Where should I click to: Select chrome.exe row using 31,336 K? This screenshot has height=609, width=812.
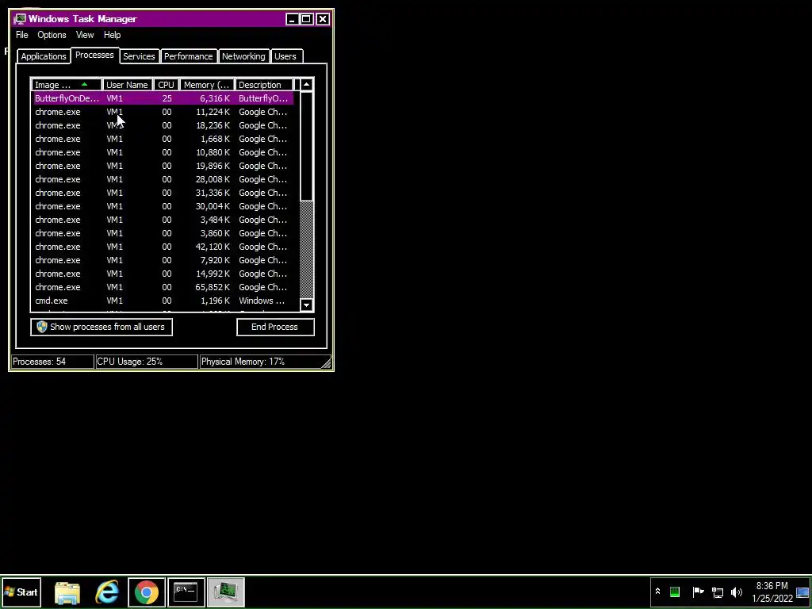pyautogui.click(x=163, y=193)
